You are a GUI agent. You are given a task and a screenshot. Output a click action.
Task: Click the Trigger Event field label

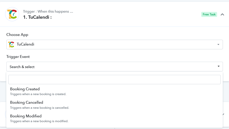[18, 57]
